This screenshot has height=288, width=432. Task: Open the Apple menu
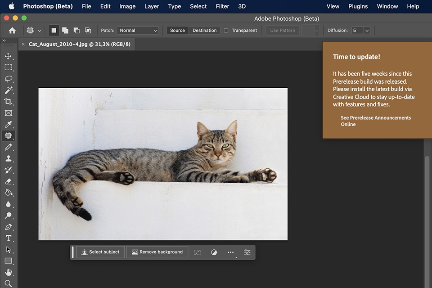(11, 6)
